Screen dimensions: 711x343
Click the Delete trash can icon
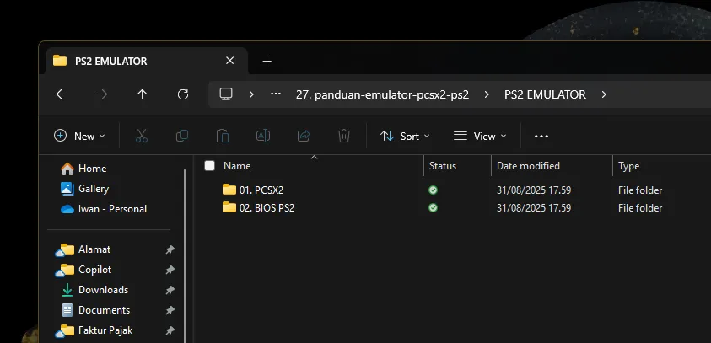tap(344, 136)
